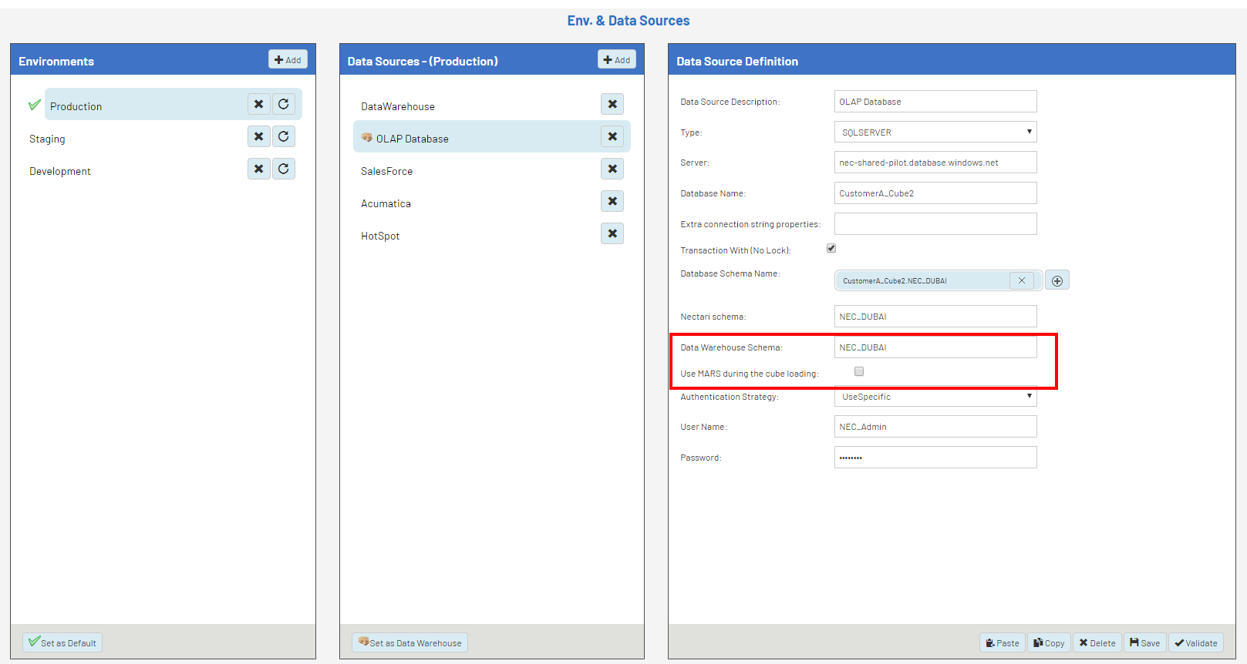The width and height of the screenshot is (1247, 664).
Task: Refresh the Development environment
Action: click(x=283, y=169)
